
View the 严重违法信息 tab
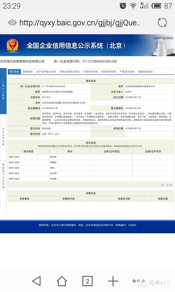point(127,72)
